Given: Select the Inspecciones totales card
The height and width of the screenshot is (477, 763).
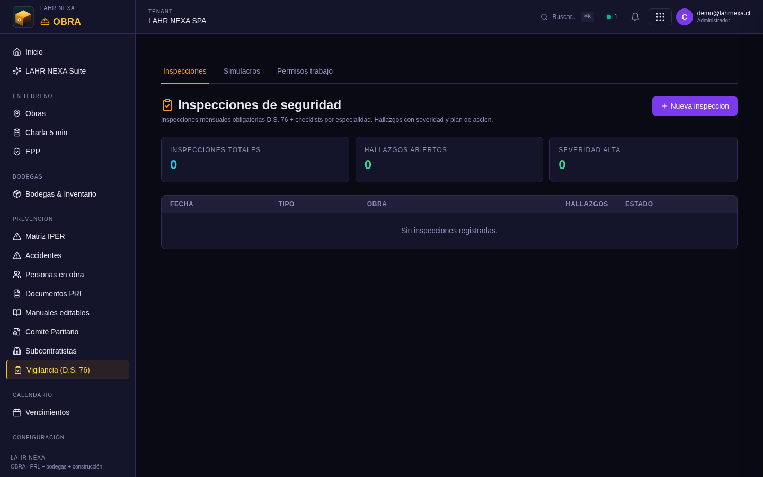Looking at the screenshot, I should (255, 160).
